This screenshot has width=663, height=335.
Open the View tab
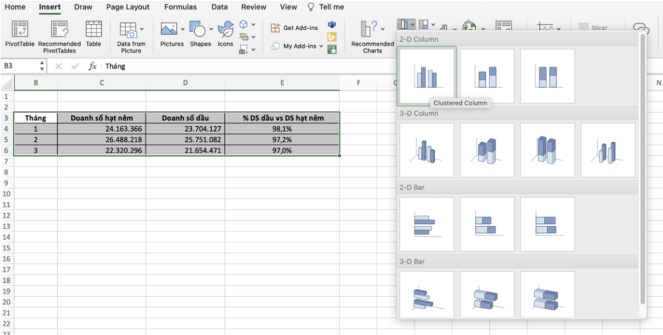(x=288, y=7)
